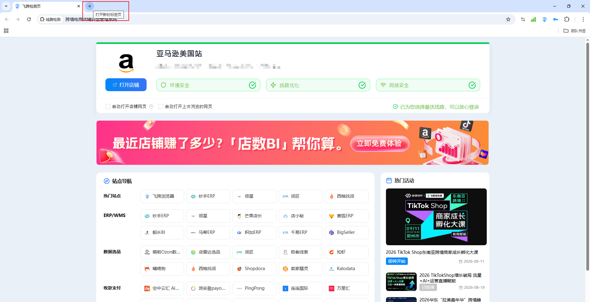Click the 线路优化 status box

pos(318,85)
